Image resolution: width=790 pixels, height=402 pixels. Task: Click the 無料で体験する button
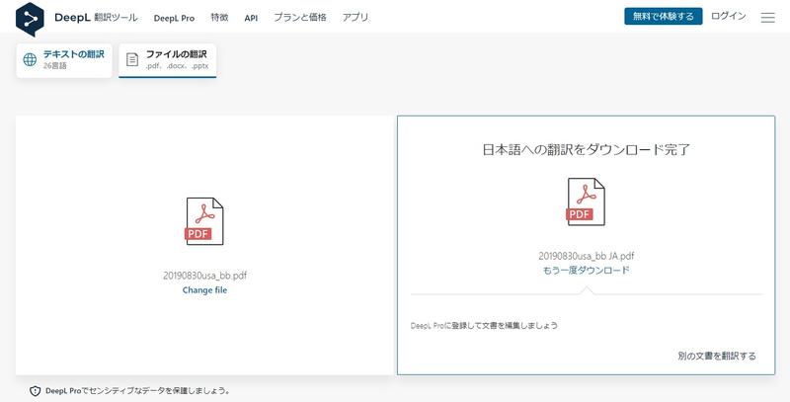[663, 16]
